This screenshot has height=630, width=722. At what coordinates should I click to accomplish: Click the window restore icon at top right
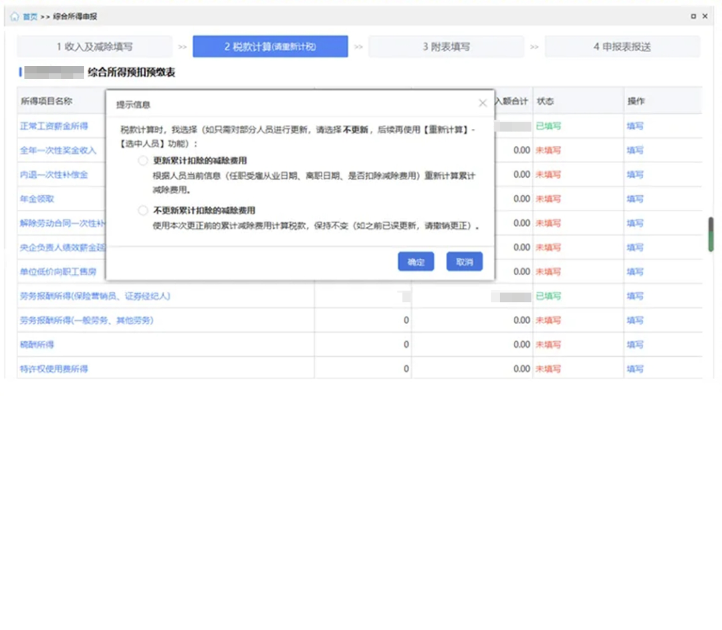[x=693, y=16]
